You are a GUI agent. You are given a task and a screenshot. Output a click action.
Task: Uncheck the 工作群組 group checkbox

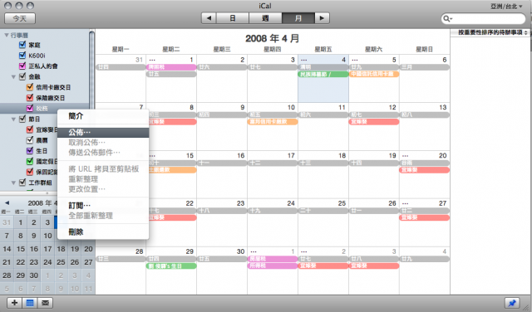[x=22, y=183]
